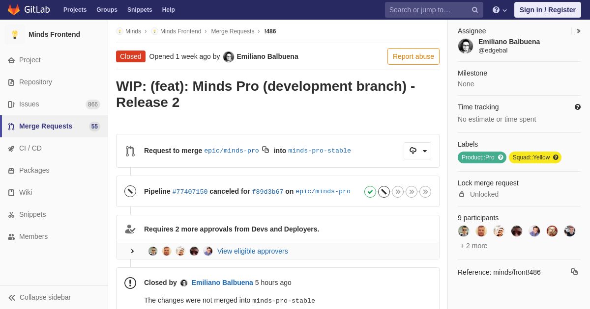
Task: Click the lock icon next to Unlocked
Action: point(462,194)
